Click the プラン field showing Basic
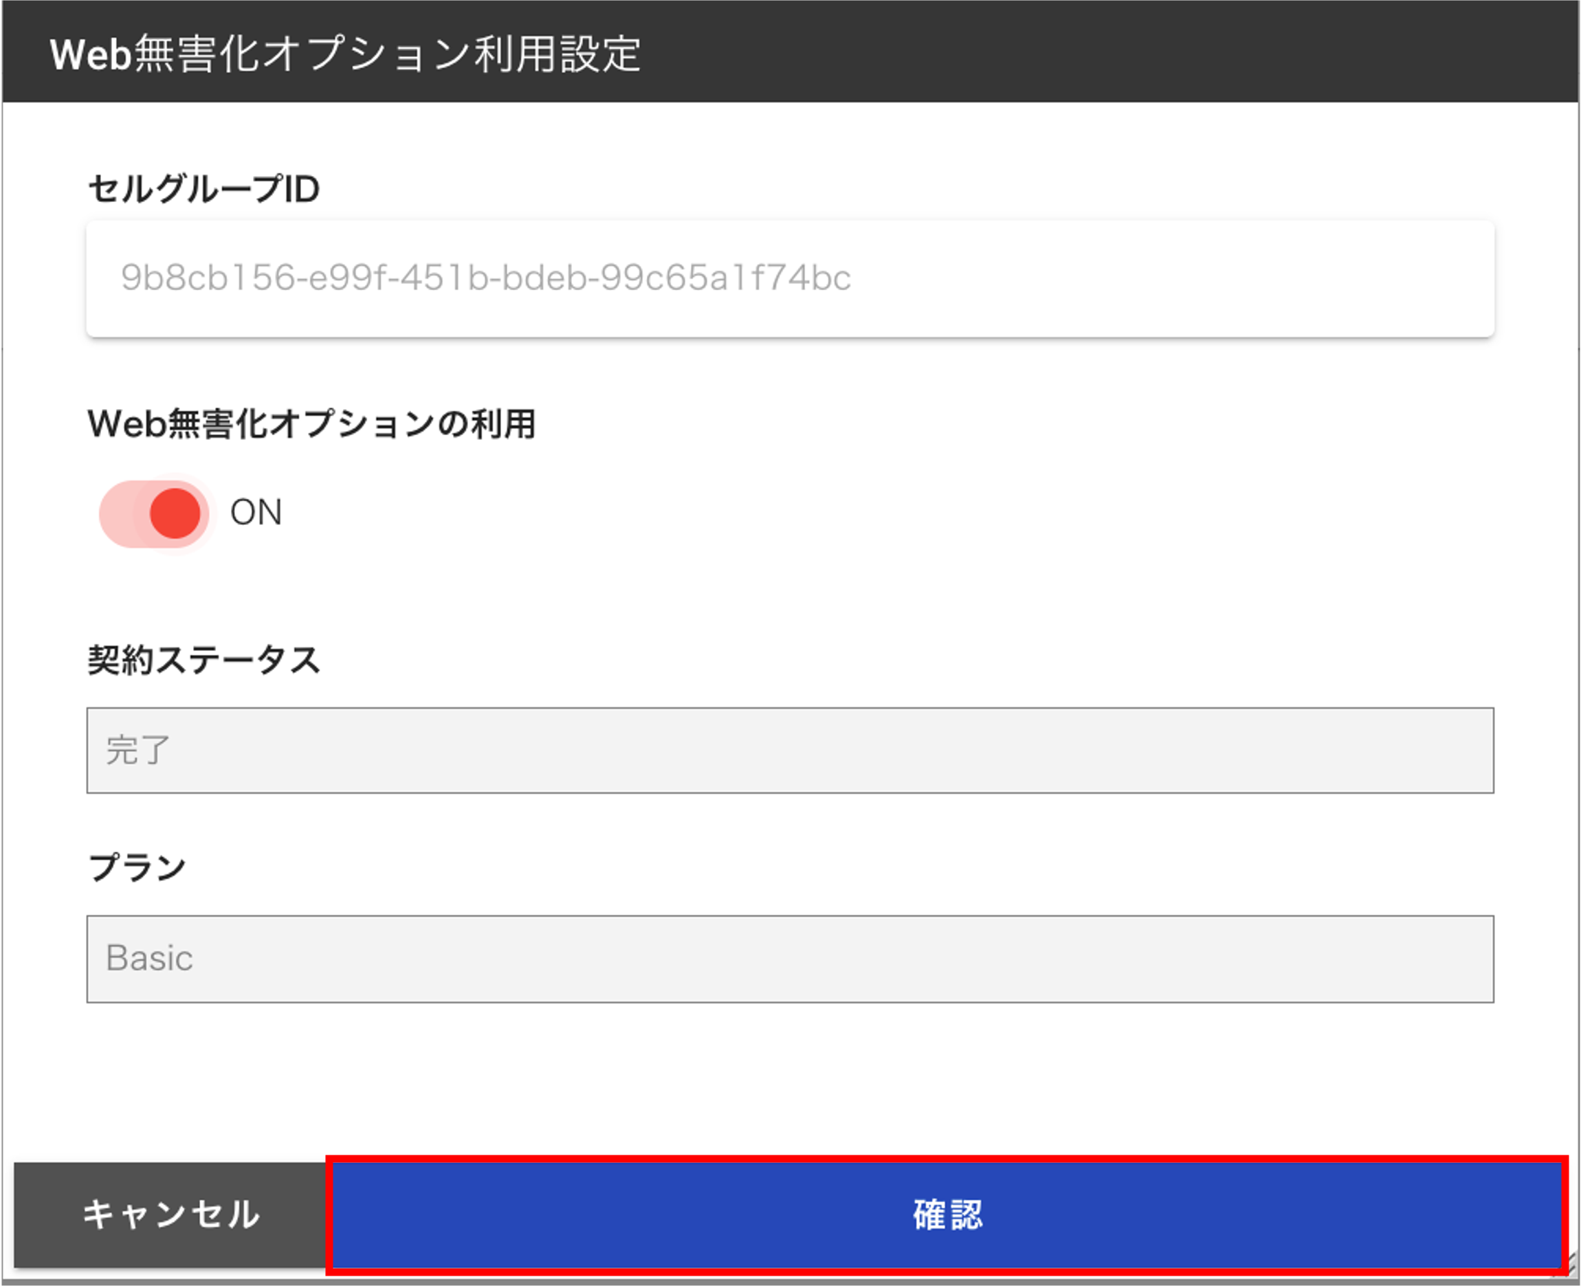The height and width of the screenshot is (1288, 1581). (790, 959)
